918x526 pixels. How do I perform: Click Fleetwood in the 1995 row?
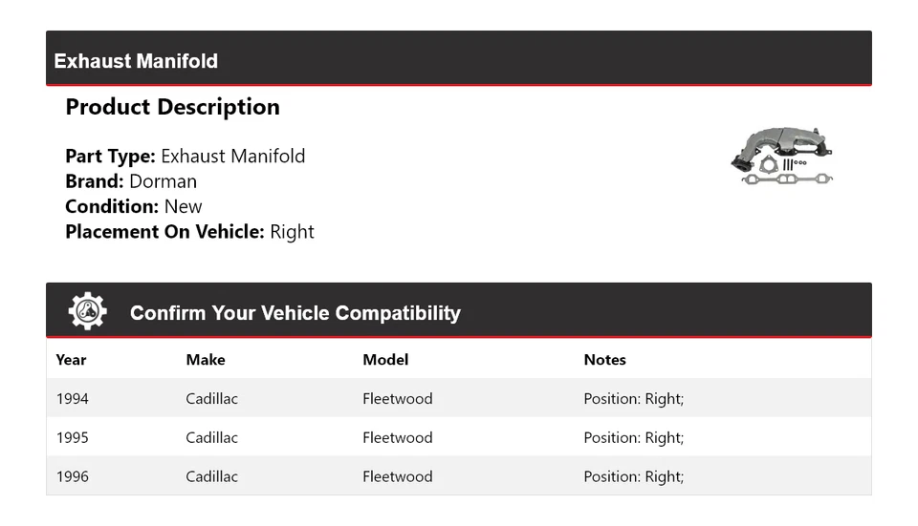pyautogui.click(x=397, y=437)
